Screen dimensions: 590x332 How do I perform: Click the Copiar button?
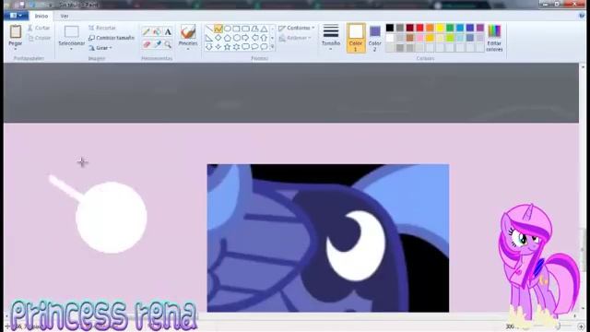39,38
